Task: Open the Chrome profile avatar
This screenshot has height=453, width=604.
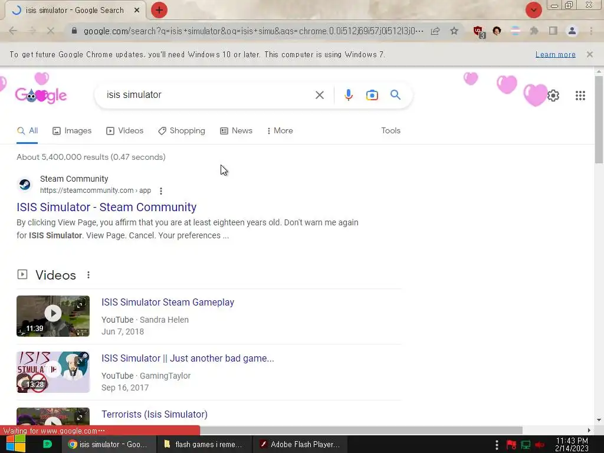Action: tap(572, 31)
